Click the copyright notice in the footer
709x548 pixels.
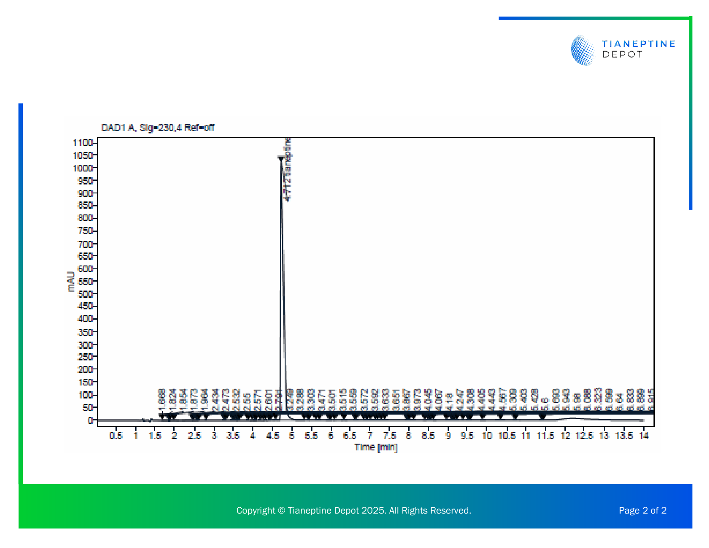[x=354, y=510]
